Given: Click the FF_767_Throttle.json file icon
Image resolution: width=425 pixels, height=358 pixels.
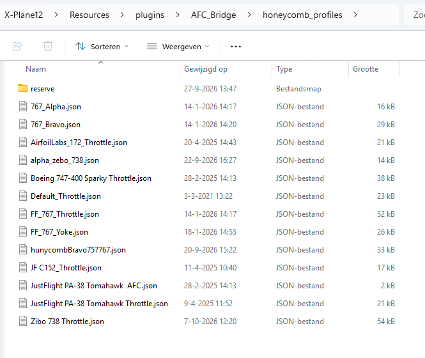Looking at the screenshot, I should [23, 214].
